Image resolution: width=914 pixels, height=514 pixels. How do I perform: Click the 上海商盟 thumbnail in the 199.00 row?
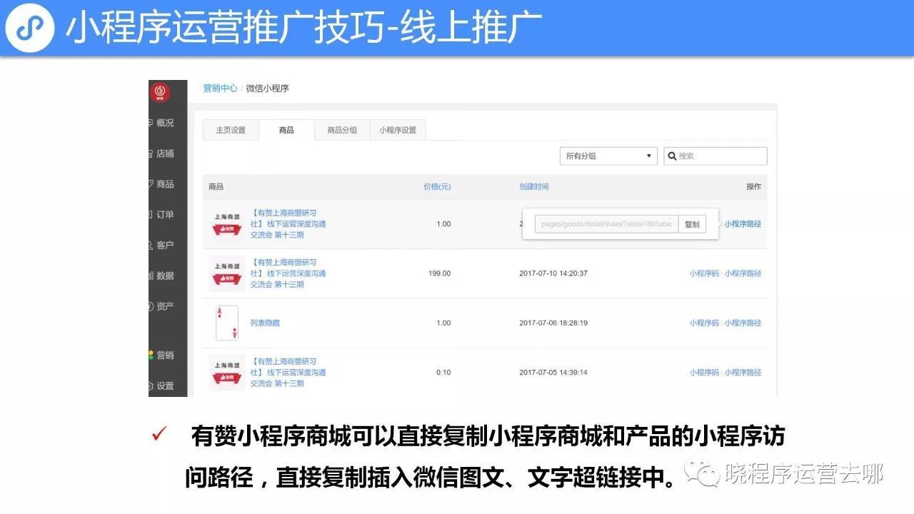227,273
